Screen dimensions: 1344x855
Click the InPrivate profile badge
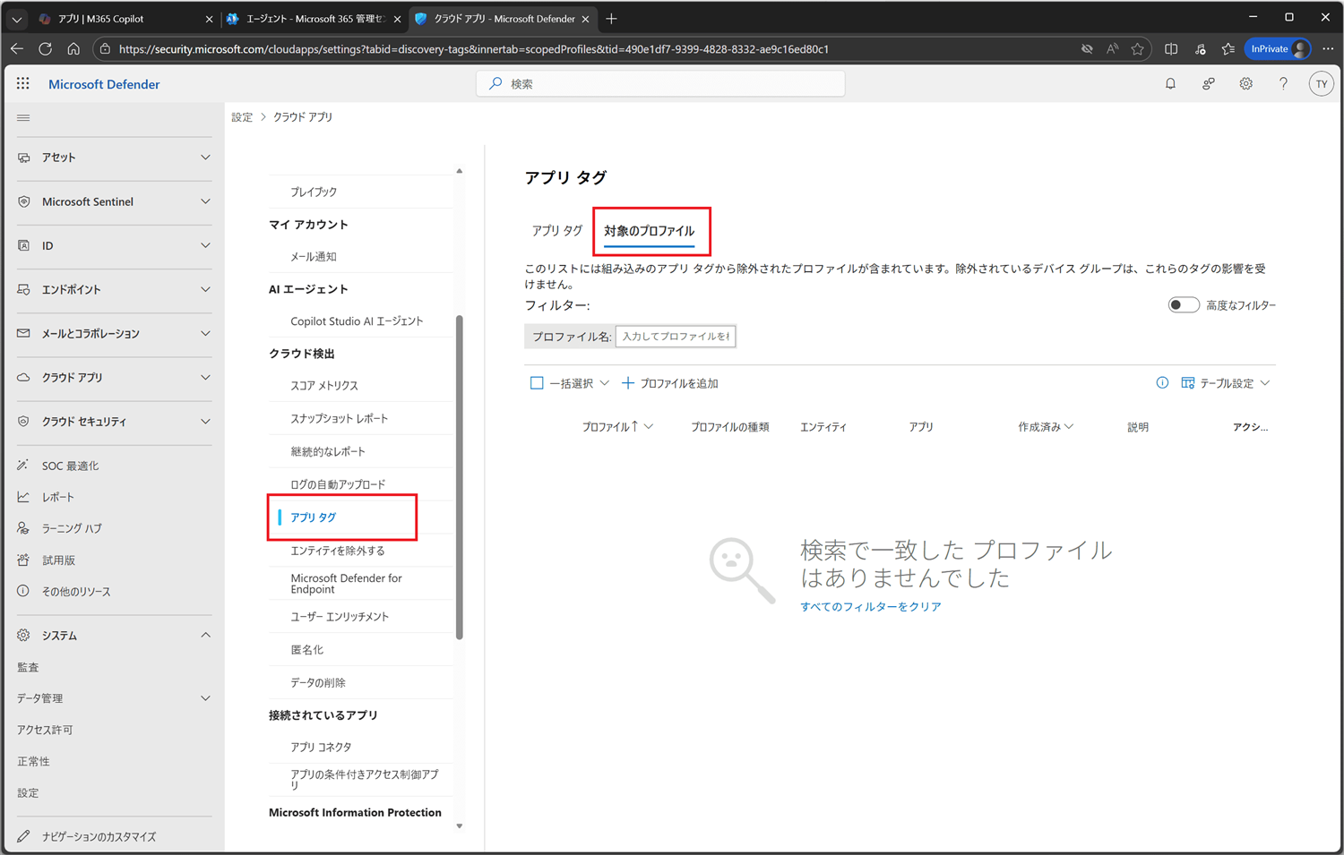(1279, 49)
